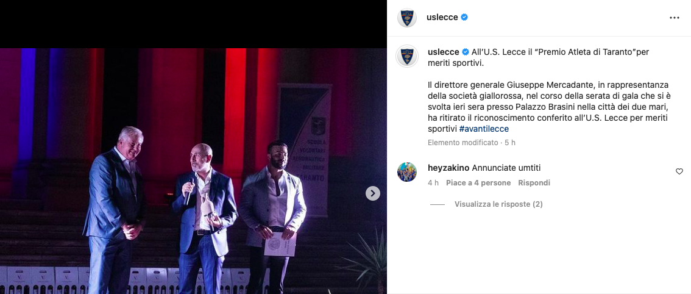This screenshot has width=691, height=294.
Task: Click the uslecce username in the caption
Action: (444, 52)
